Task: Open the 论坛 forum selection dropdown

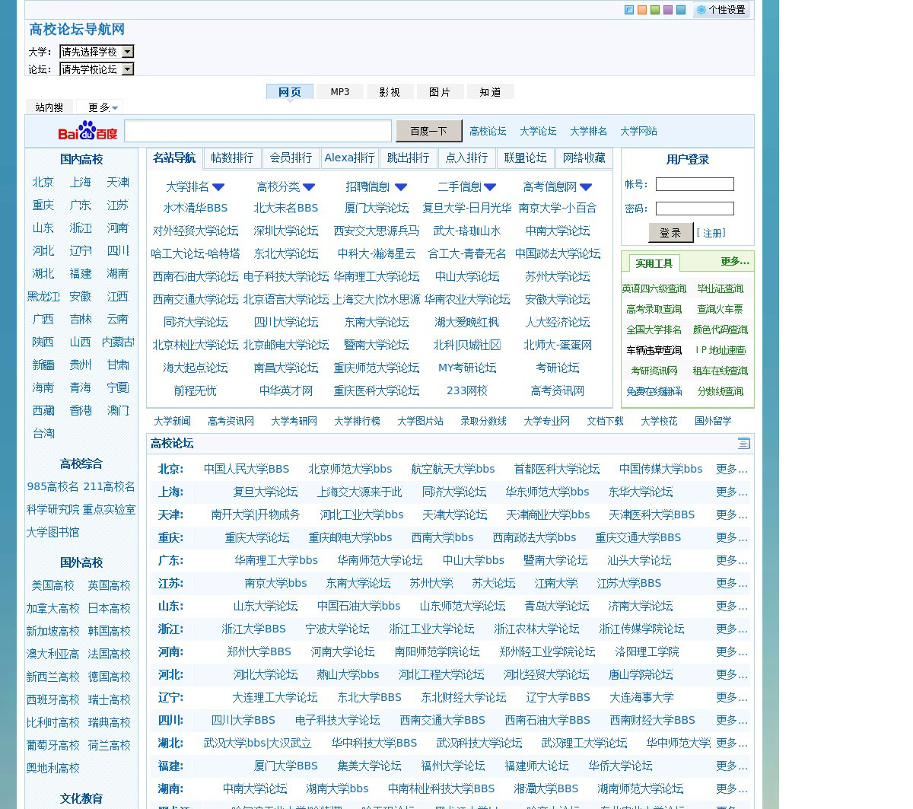Action: coord(127,69)
